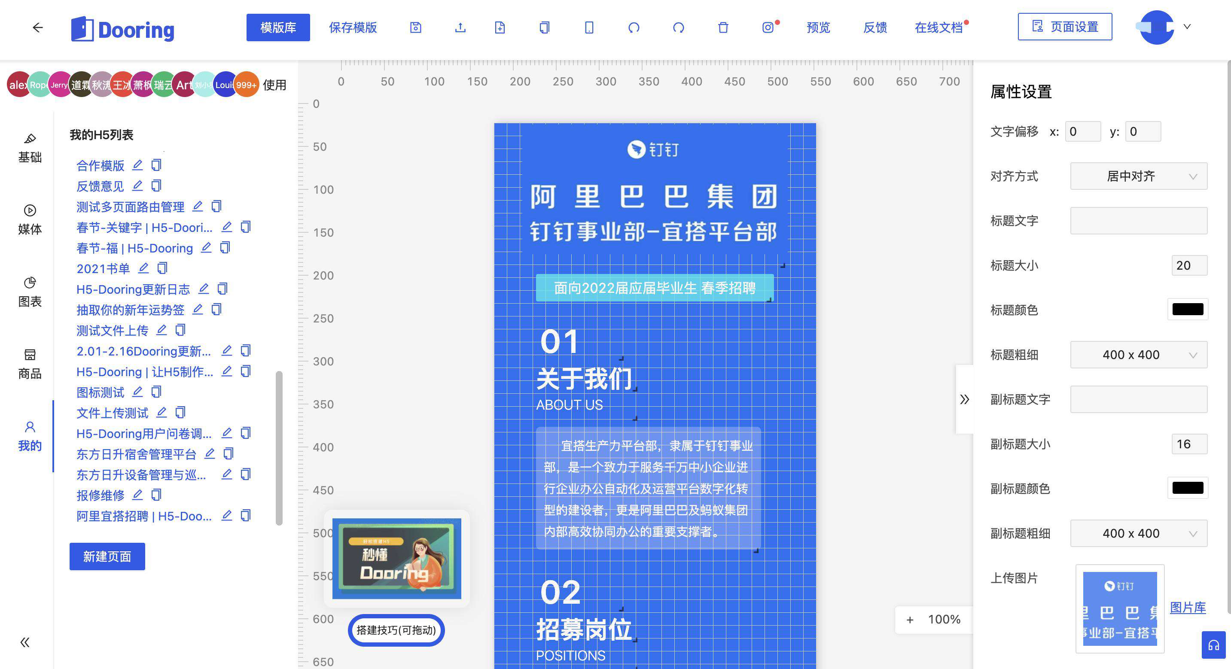Click the undo arrow icon
This screenshot has height=669, width=1231.
[634, 28]
